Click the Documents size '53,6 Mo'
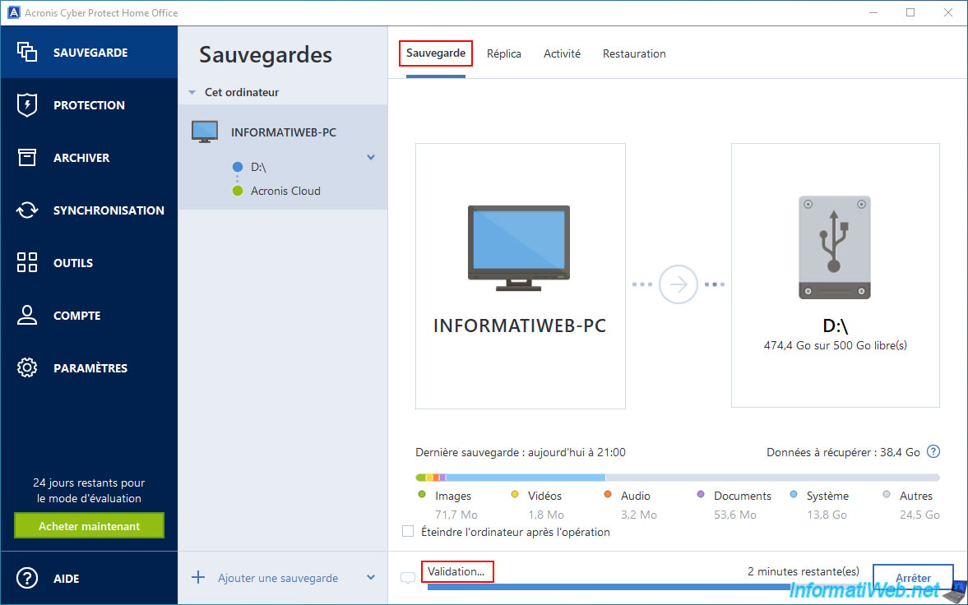The image size is (968, 605). click(735, 515)
